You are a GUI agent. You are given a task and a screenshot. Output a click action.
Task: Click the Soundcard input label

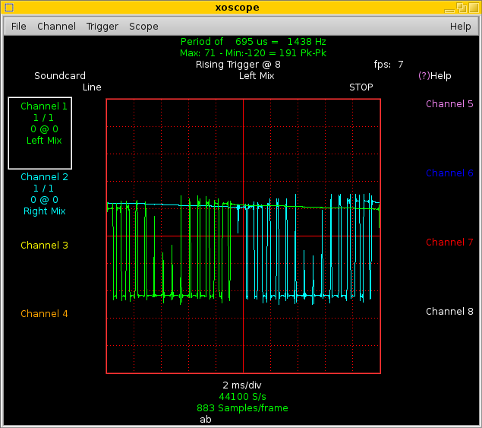tap(60, 76)
